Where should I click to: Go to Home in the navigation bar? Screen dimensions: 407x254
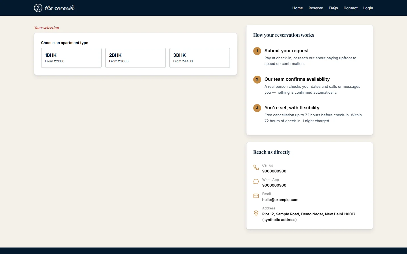298,8
